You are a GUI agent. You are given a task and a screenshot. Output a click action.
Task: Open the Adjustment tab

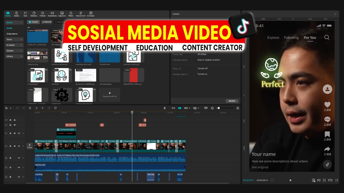click(x=81, y=14)
